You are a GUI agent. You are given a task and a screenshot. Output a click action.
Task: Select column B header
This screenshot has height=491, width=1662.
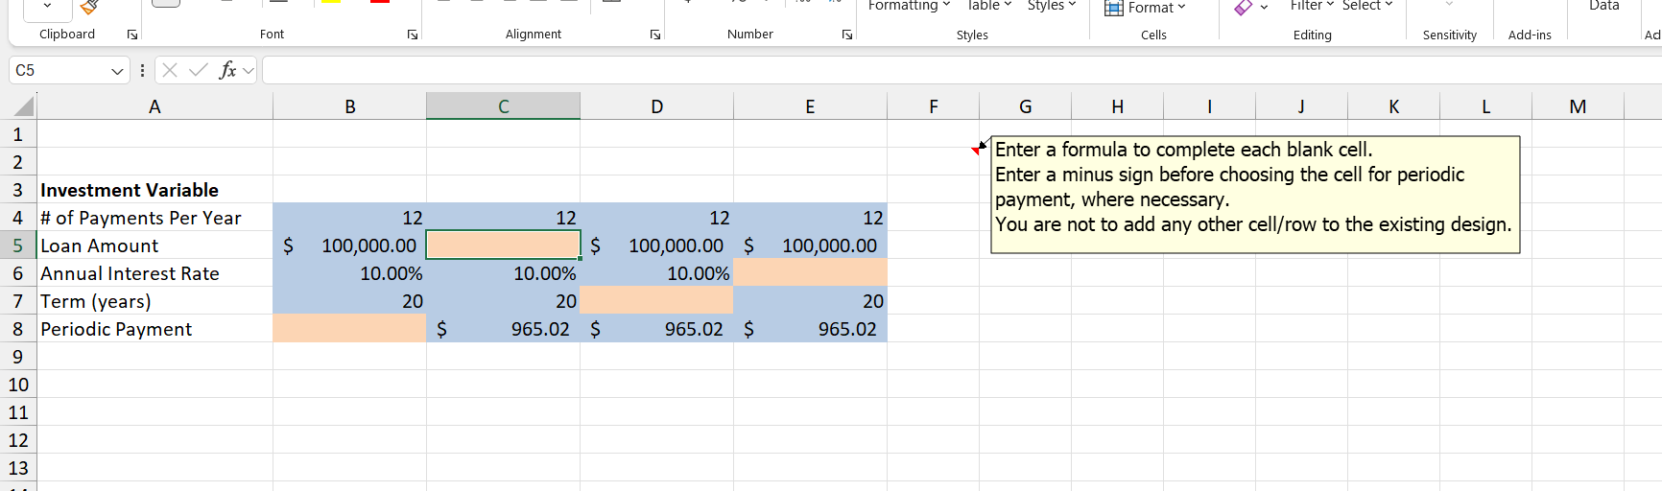350,106
